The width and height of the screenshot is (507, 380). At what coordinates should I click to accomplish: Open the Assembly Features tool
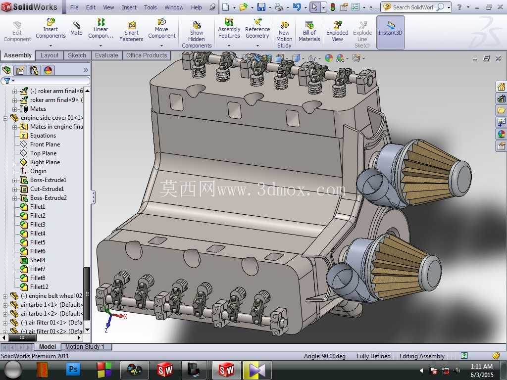pyautogui.click(x=229, y=28)
